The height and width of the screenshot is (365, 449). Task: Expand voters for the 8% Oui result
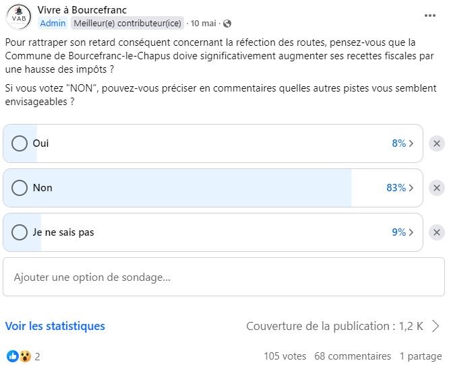[402, 143]
